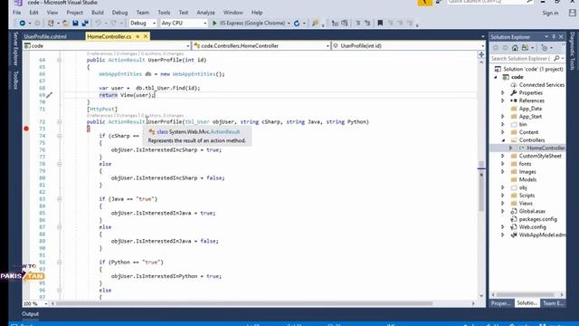This screenshot has width=579, height=326.
Task: Open the Diagnostic Tools side tab
Action: [x=573, y=51]
